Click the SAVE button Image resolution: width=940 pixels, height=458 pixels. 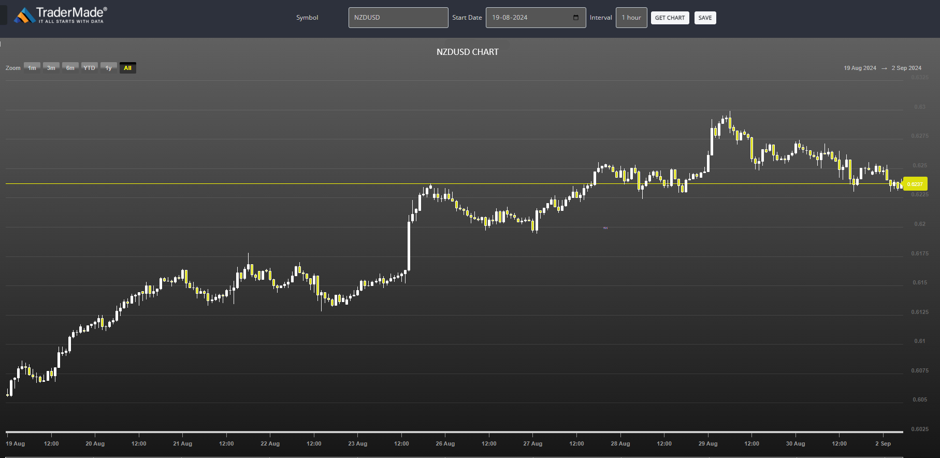pyautogui.click(x=705, y=18)
